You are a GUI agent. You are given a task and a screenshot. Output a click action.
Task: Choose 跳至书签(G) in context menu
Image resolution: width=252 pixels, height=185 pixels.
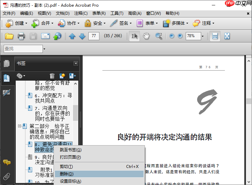point(99,150)
